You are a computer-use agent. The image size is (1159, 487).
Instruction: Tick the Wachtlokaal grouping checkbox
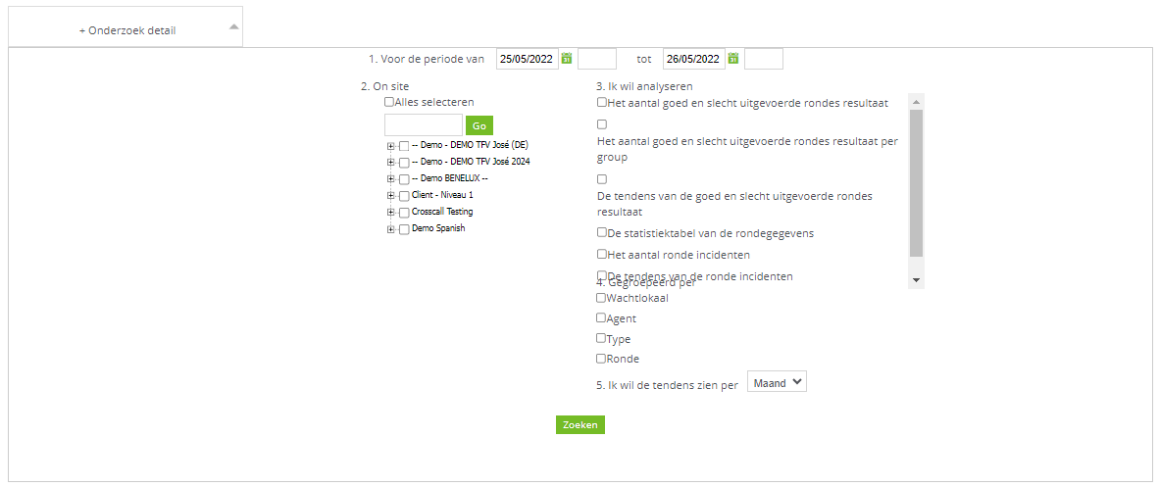(x=601, y=298)
